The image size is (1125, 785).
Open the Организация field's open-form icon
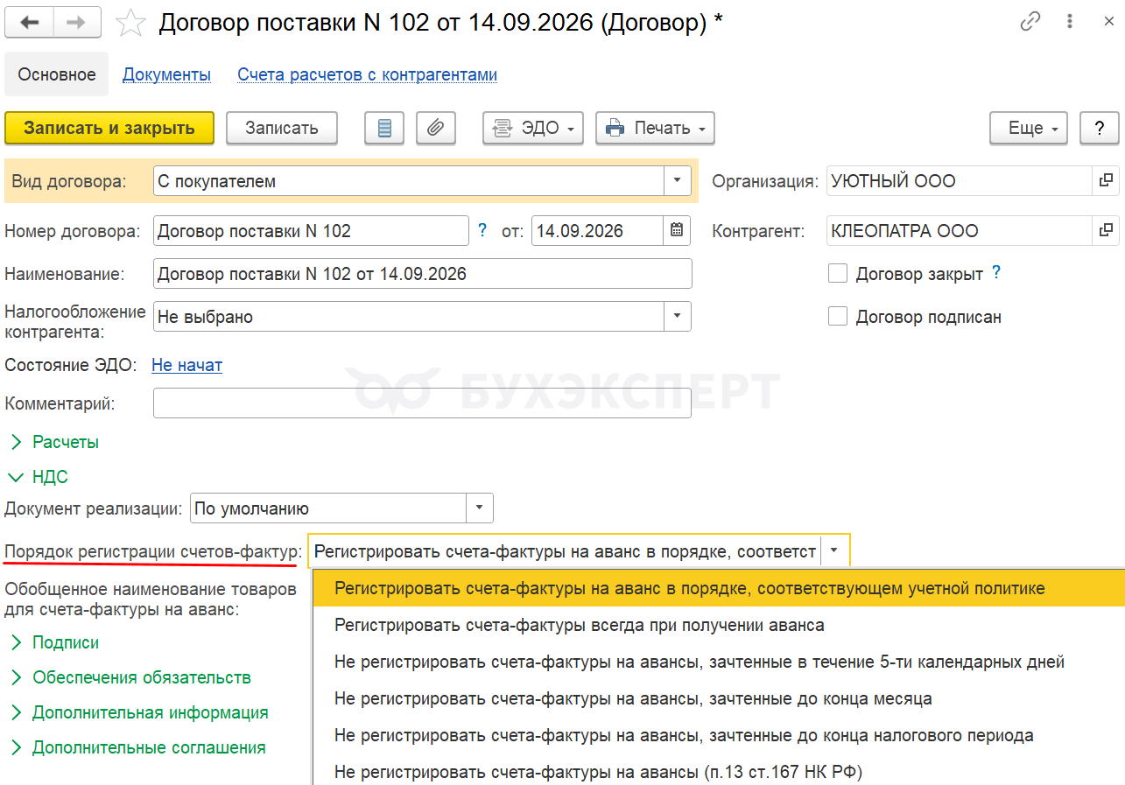[1106, 181]
